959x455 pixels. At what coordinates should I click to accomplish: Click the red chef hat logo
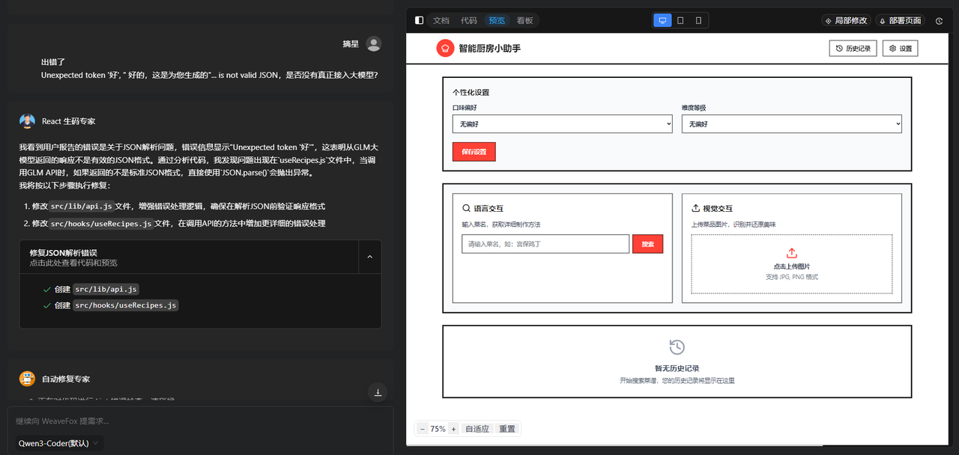coord(445,49)
